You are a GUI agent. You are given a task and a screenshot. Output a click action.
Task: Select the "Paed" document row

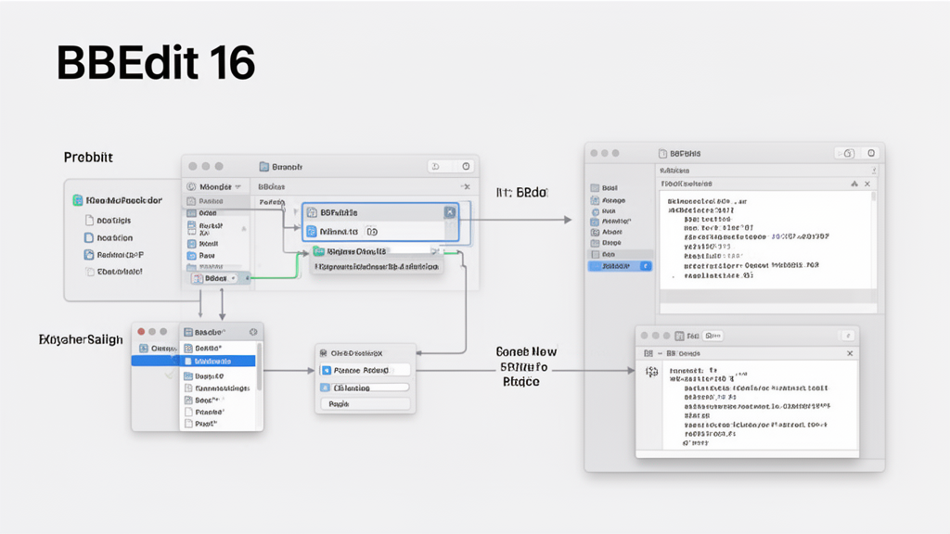click(x=219, y=424)
